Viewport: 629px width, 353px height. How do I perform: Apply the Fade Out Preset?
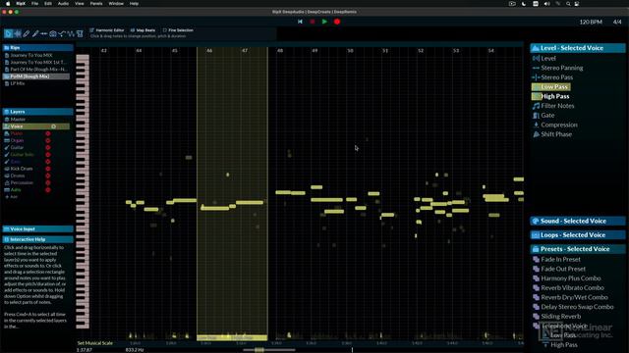click(x=559, y=269)
